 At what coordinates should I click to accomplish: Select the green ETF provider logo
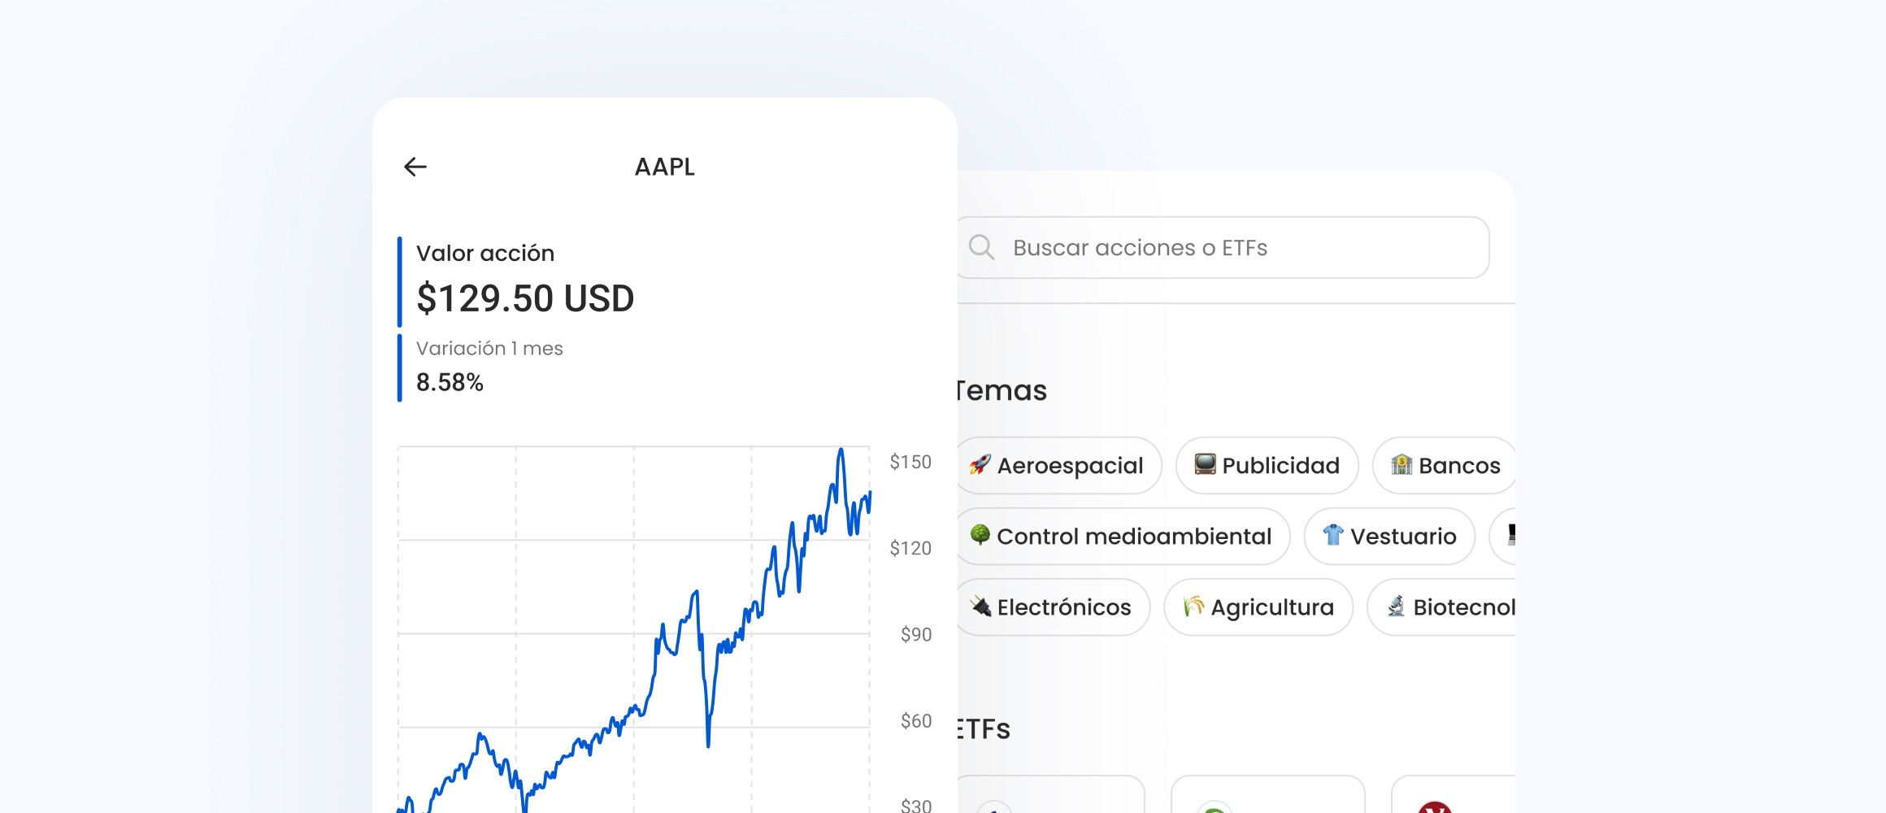[x=1216, y=809]
